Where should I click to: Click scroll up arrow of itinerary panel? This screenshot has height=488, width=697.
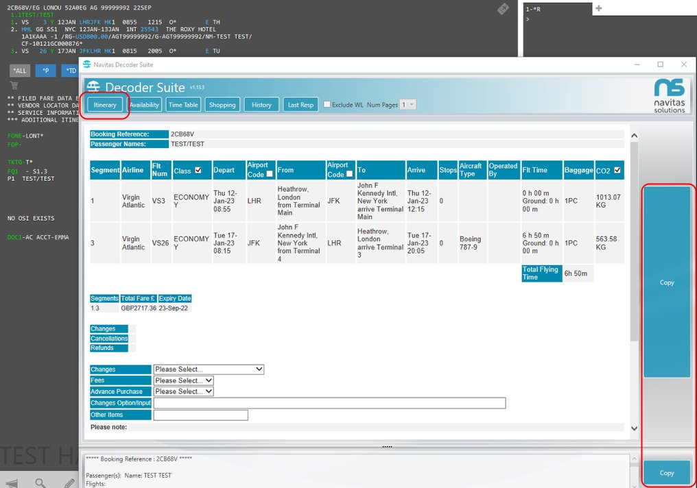click(x=635, y=136)
